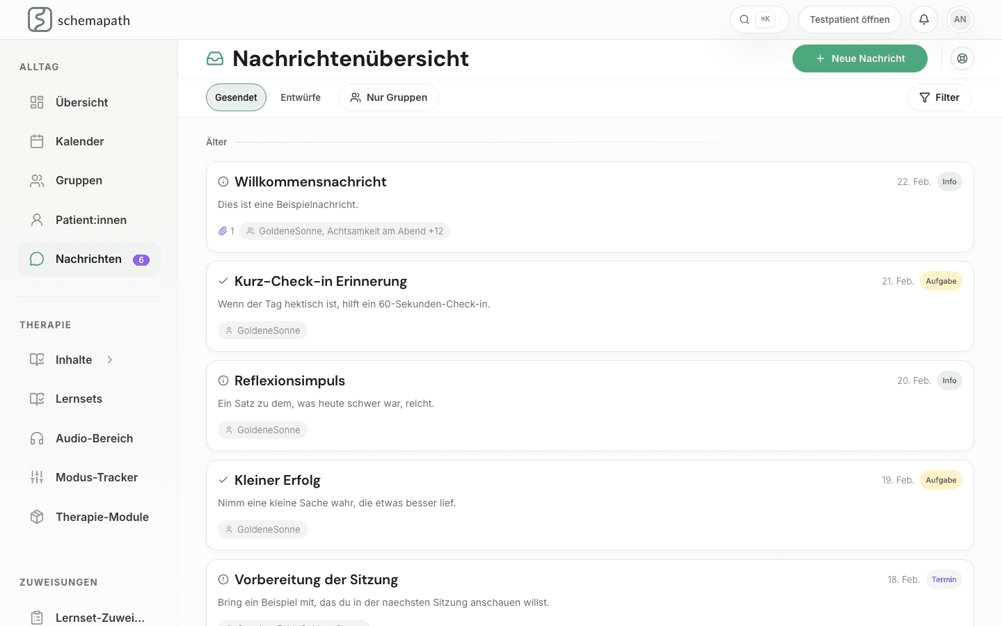Open the Audio-Bereich headphones icon
The image size is (1002, 626).
[x=37, y=438]
